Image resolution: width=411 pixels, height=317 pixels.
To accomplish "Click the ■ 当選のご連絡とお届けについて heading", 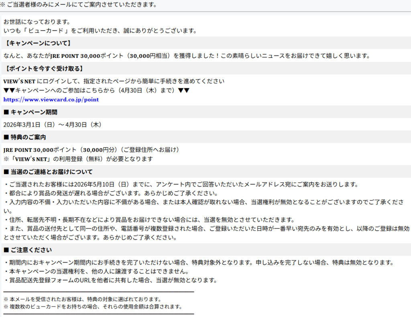I will [x=48, y=172].
